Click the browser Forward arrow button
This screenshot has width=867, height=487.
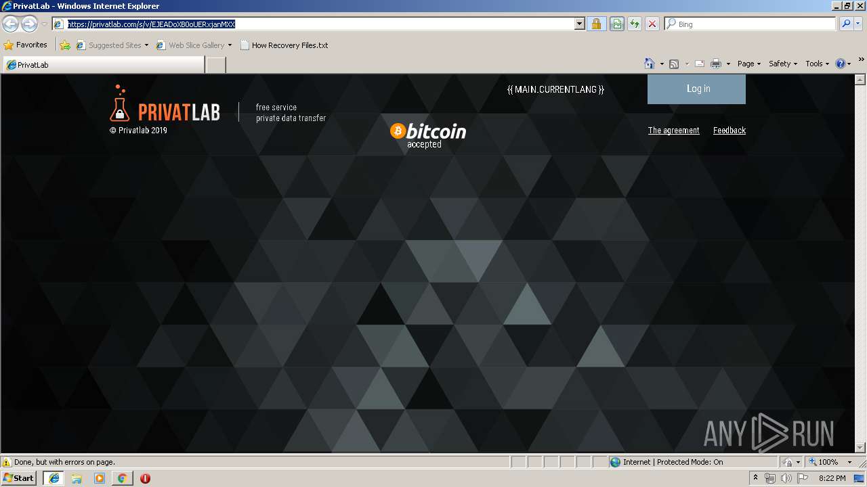[x=29, y=24]
